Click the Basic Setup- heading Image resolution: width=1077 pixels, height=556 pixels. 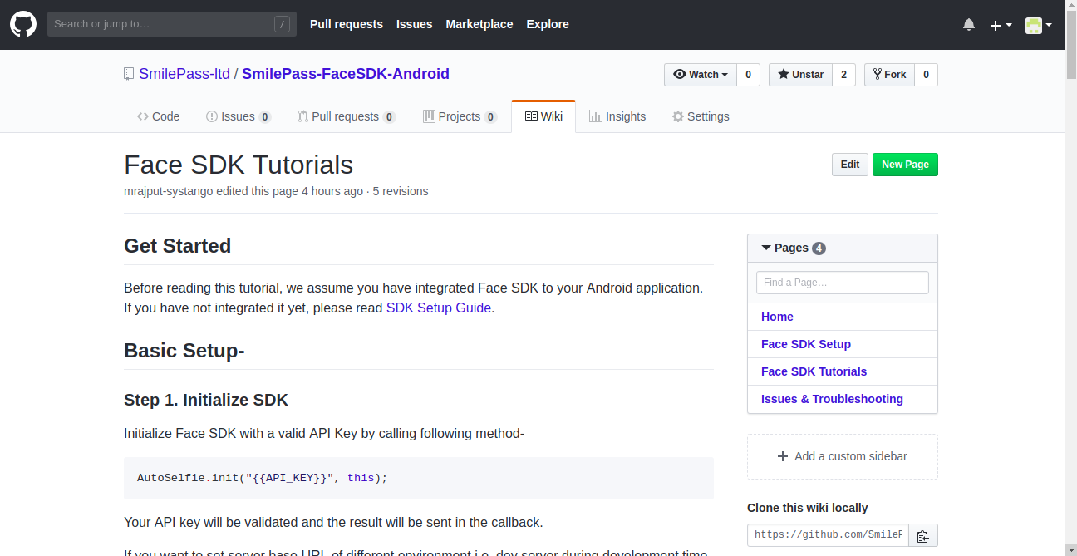tap(184, 351)
